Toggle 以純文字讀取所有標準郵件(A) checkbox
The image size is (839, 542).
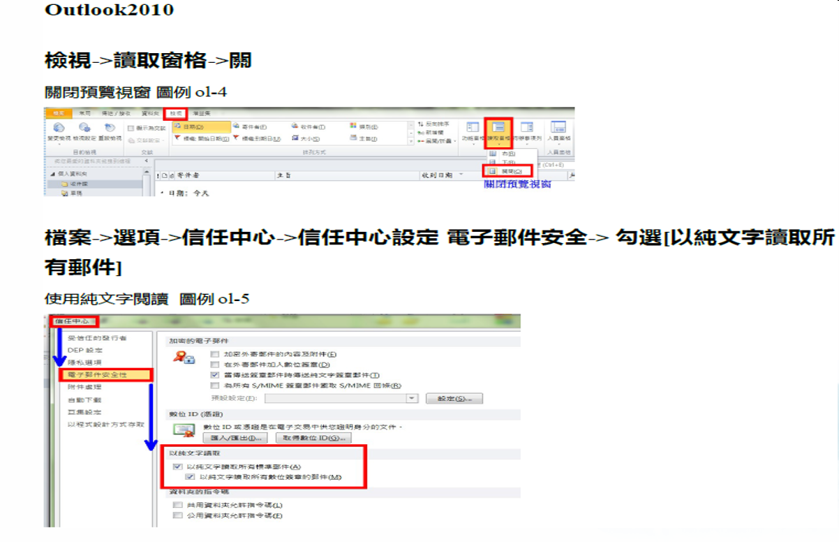[x=177, y=467]
